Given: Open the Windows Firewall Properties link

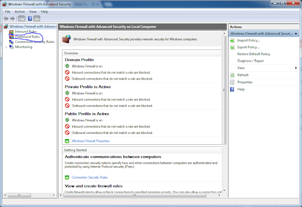Looking at the screenshot, I should click(x=91, y=141).
